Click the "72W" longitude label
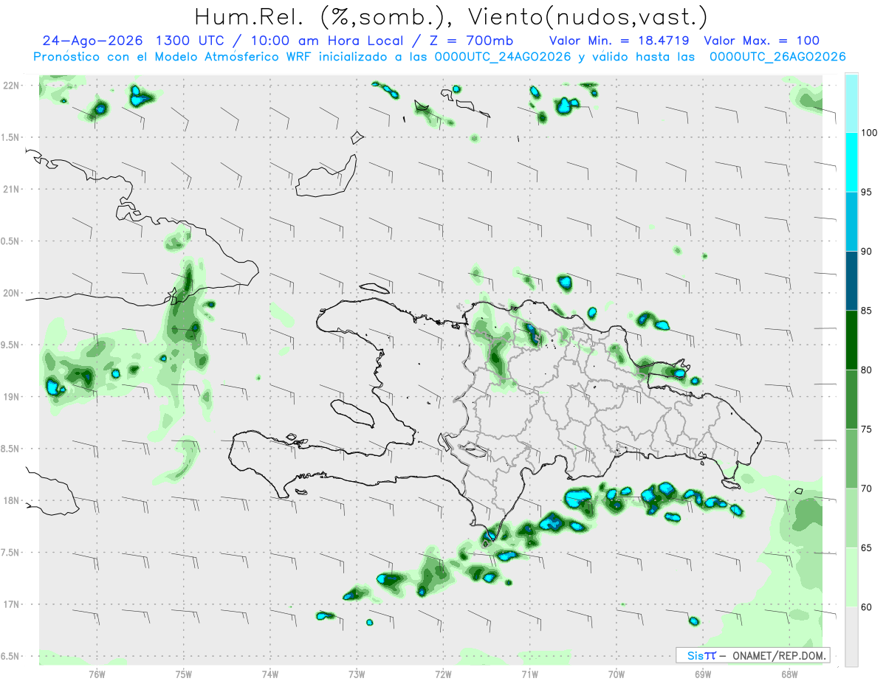The width and height of the screenshot is (886, 684). pos(443,674)
